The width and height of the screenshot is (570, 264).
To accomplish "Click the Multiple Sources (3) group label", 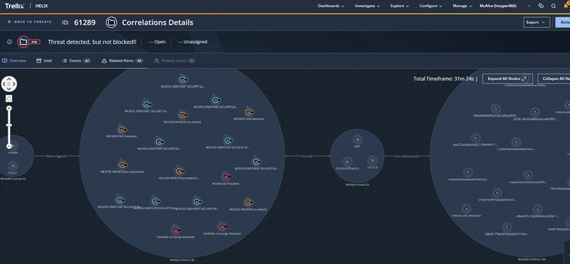I will pos(13,179).
